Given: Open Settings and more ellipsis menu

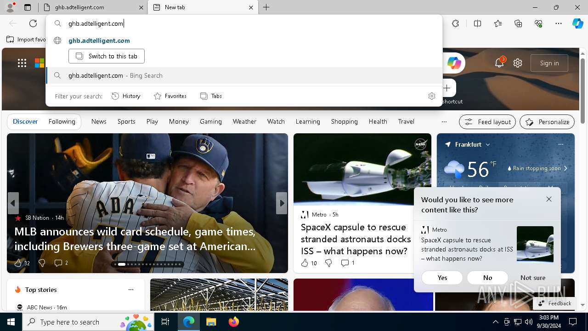Looking at the screenshot, I should pos(559,23).
